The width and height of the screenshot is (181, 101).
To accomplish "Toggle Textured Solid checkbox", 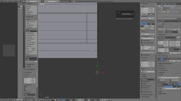I will [x=142, y=82].
